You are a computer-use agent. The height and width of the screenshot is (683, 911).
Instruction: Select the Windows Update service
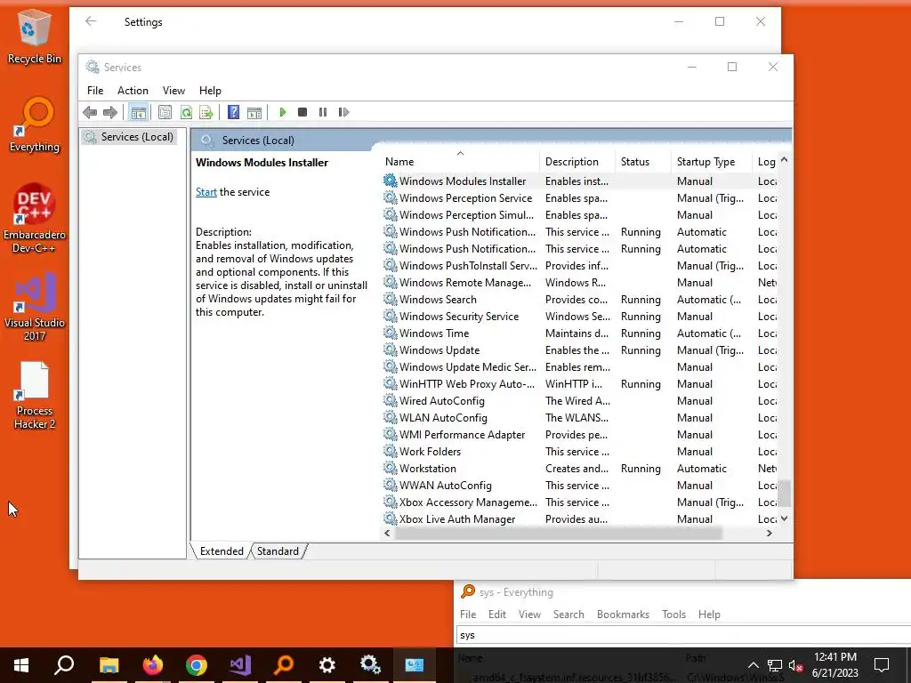click(x=580, y=350)
